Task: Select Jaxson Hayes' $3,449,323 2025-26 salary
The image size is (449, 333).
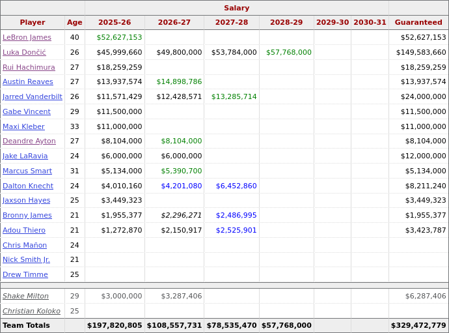Action: 122,200
